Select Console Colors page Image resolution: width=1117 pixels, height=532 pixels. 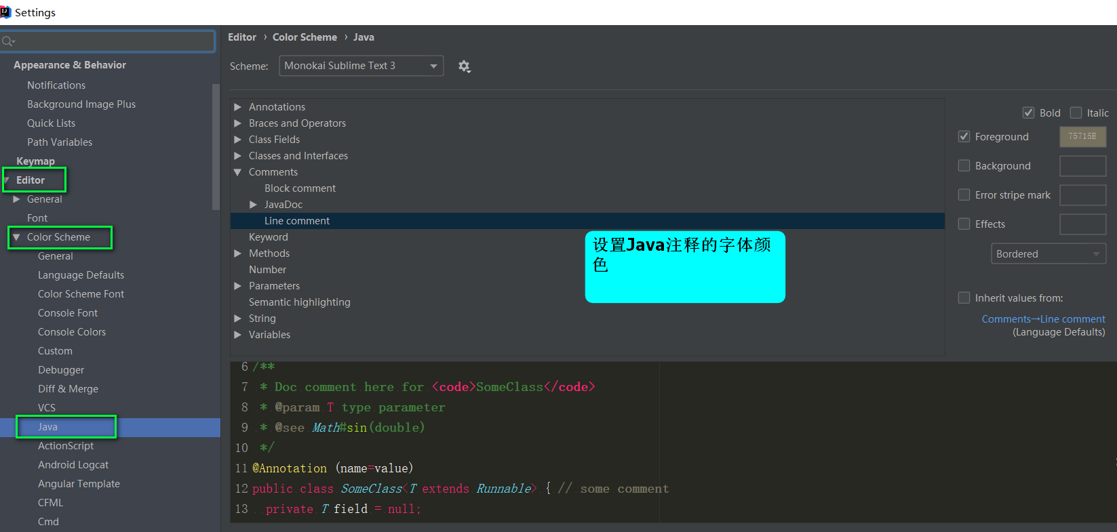(72, 332)
